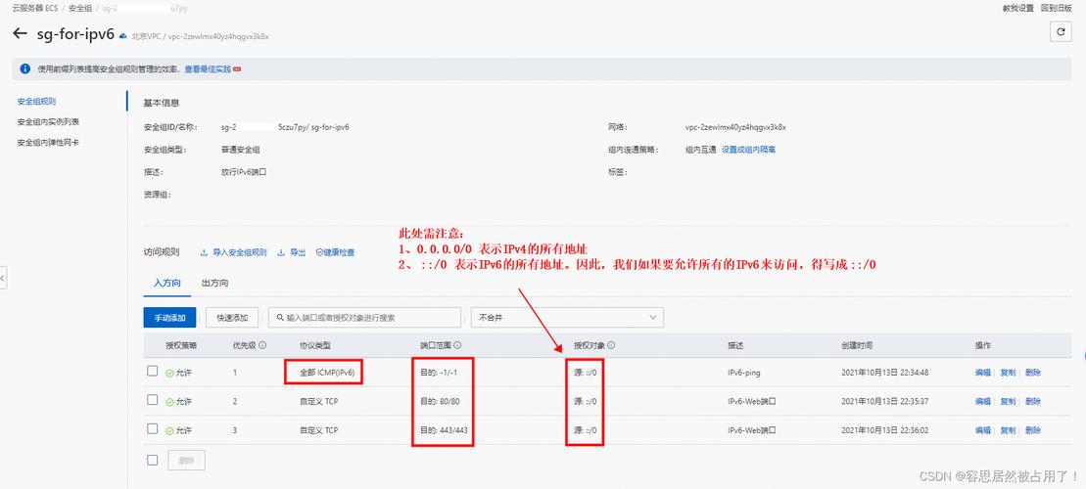Click 删除 for the IPv6-ping rule

coord(1033,372)
